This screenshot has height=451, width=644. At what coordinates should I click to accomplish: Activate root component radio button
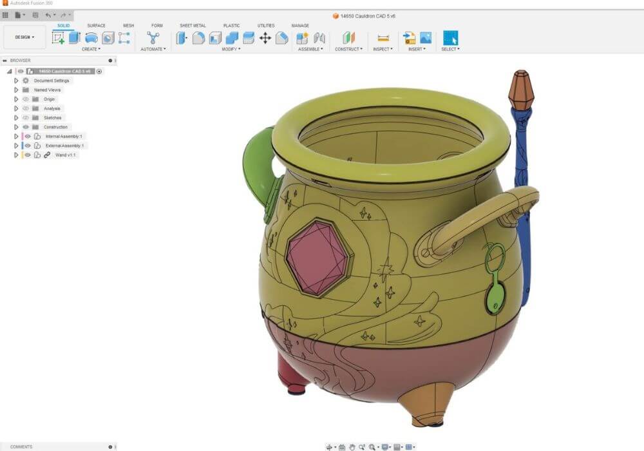[x=99, y=71]
